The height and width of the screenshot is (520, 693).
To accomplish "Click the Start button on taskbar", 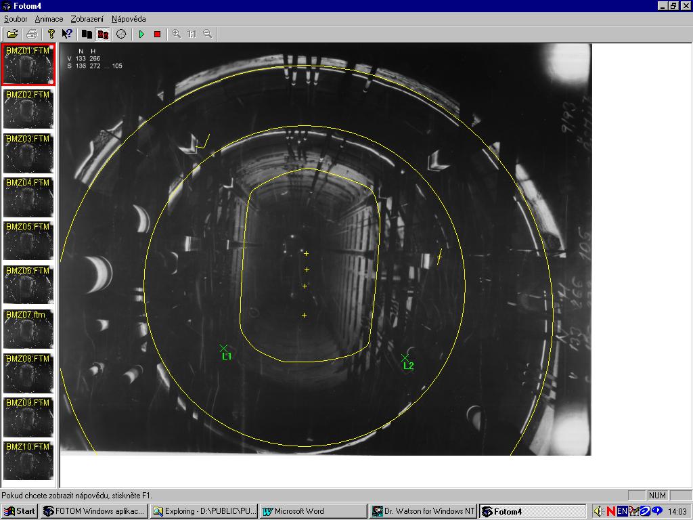I will (x=19, y=511).
